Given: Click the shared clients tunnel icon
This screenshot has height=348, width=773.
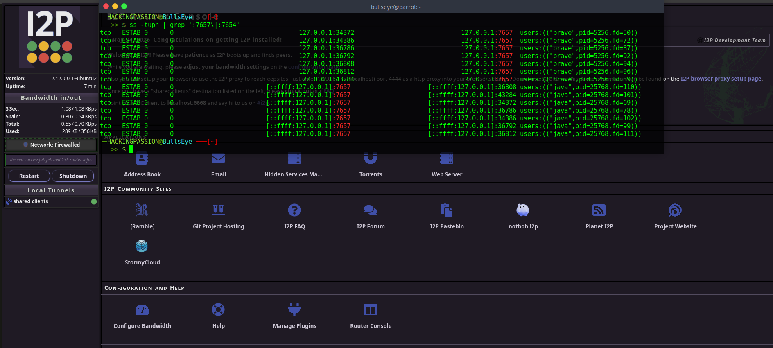Looking at the screenshot, I should [x=9, y=201].
